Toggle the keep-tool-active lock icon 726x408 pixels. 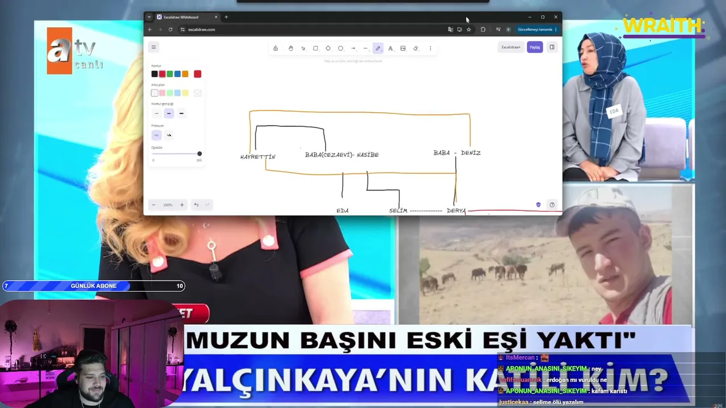click(276, 48)
